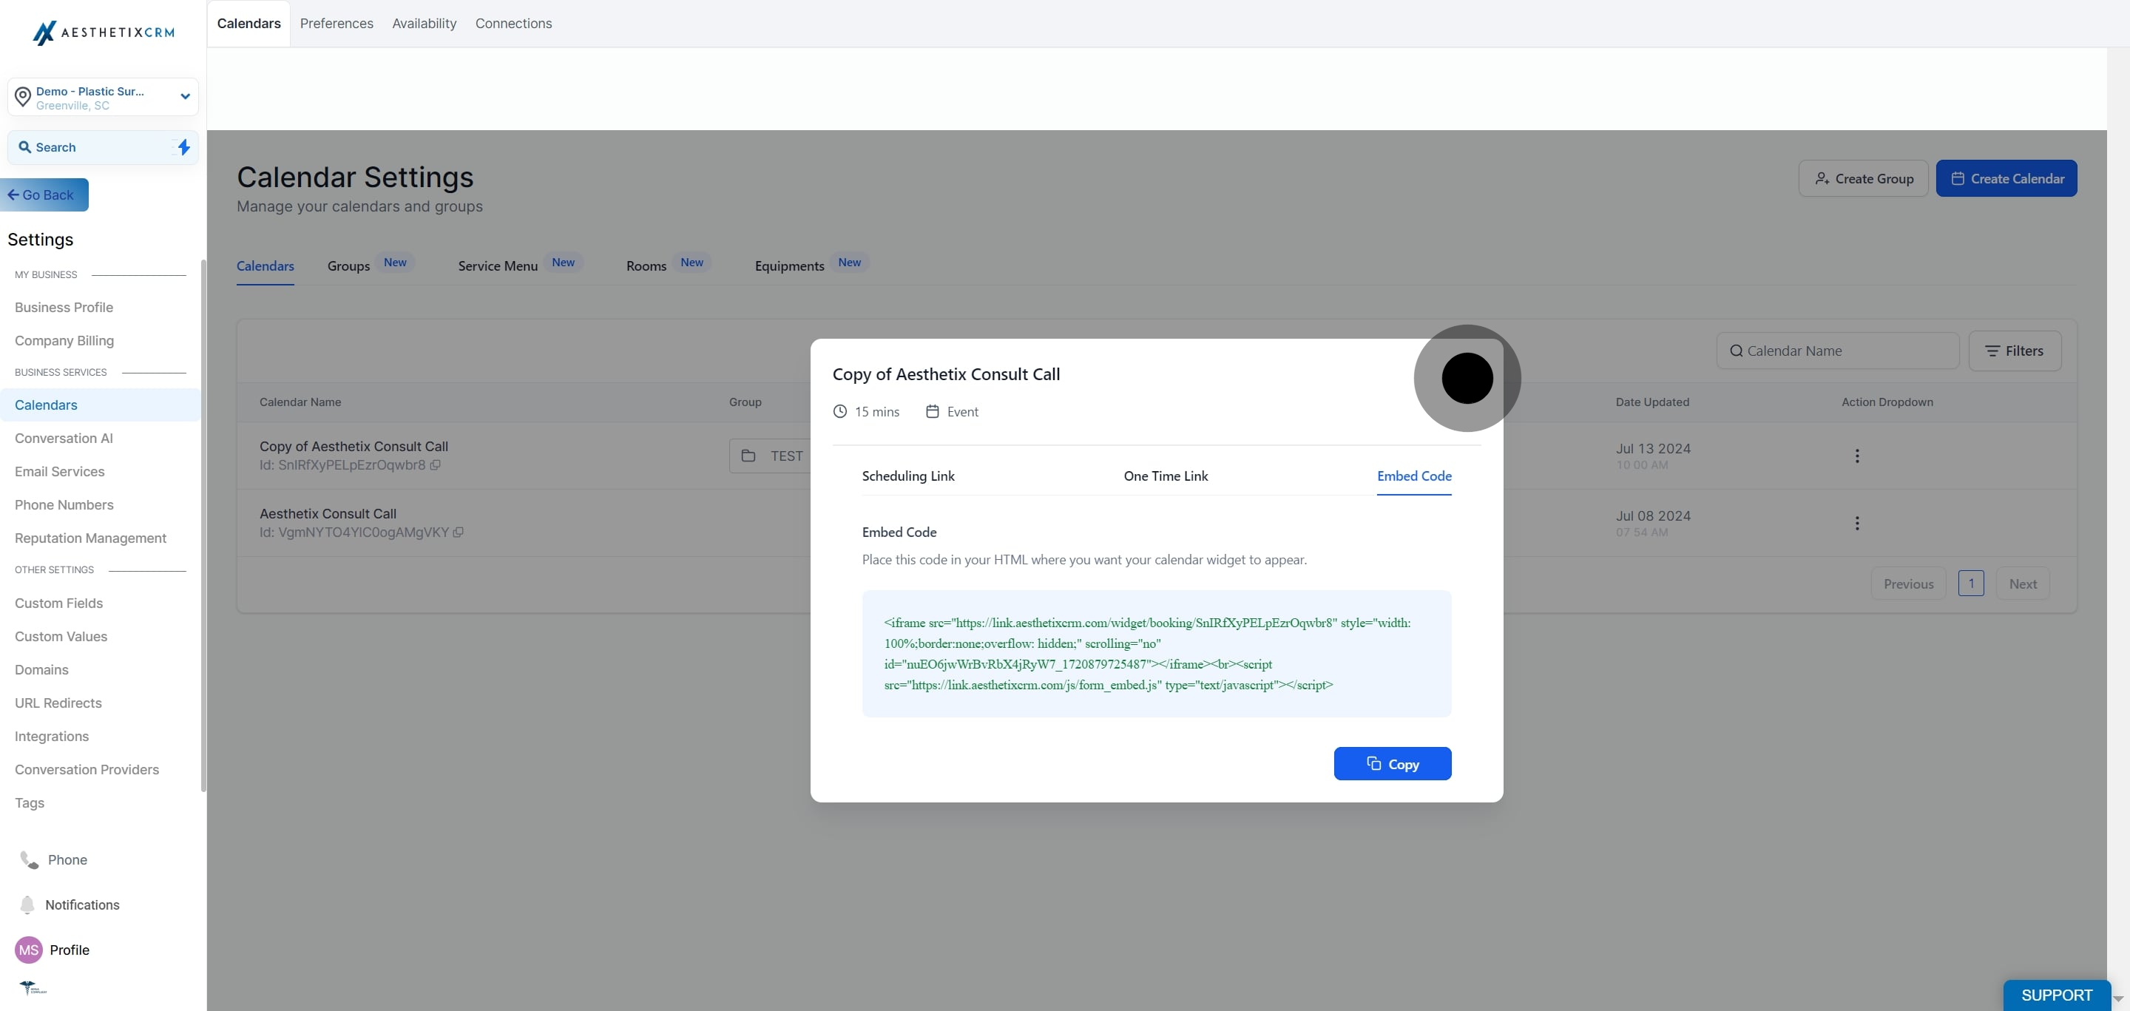Open the Phone icon in sidebar

(29, 861)
